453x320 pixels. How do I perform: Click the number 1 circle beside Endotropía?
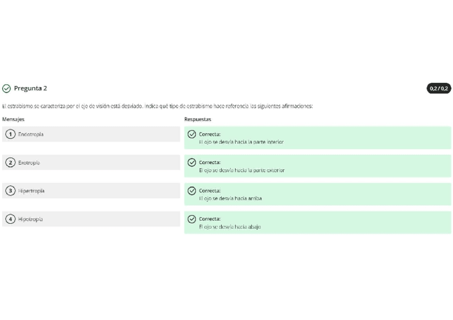[x=10, y=135]
